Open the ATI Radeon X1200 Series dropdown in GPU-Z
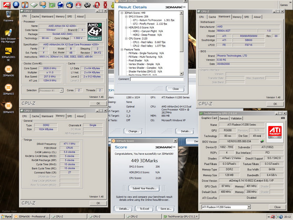Image resolution: width=293 pixels, height=220 pixels. click(x=249, y=207)
